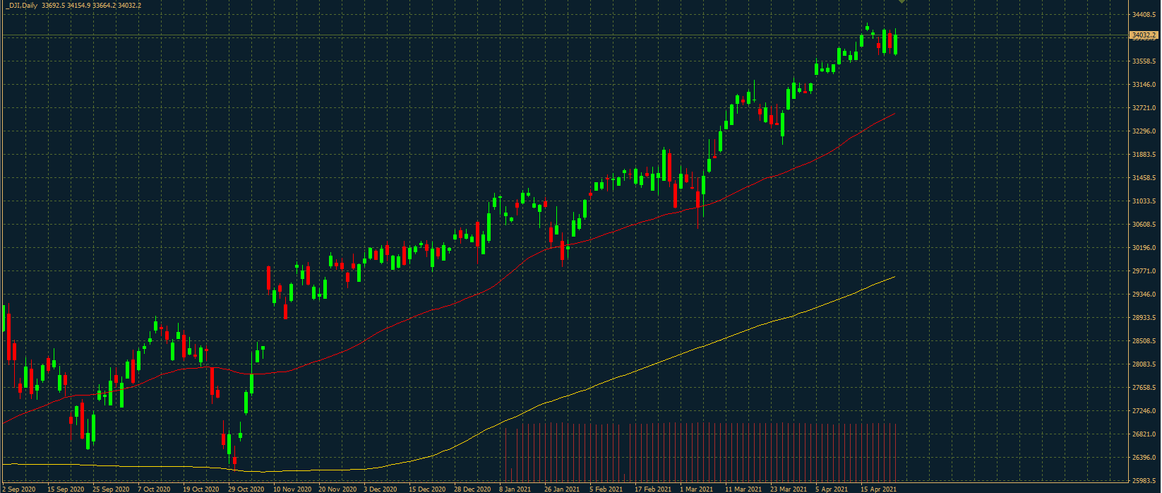Click the 8 Jan 2021 date label
Viewport: 1162px width, 493px height.
[515, 489]
